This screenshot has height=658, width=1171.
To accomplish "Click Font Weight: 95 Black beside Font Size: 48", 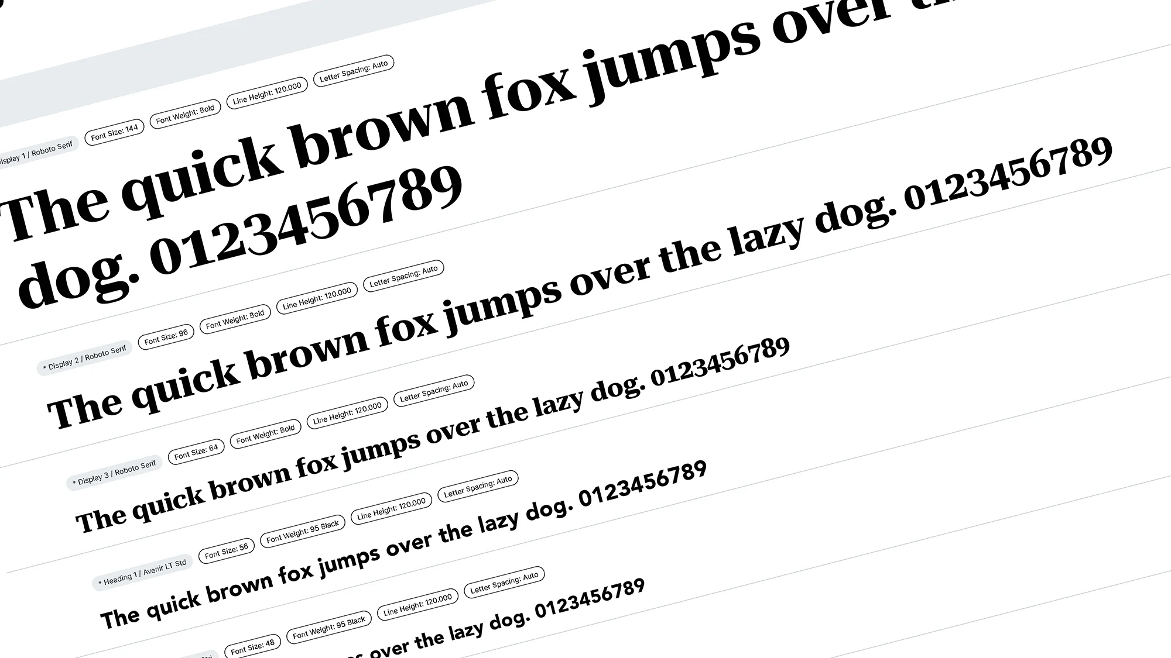I will point(328,628).
